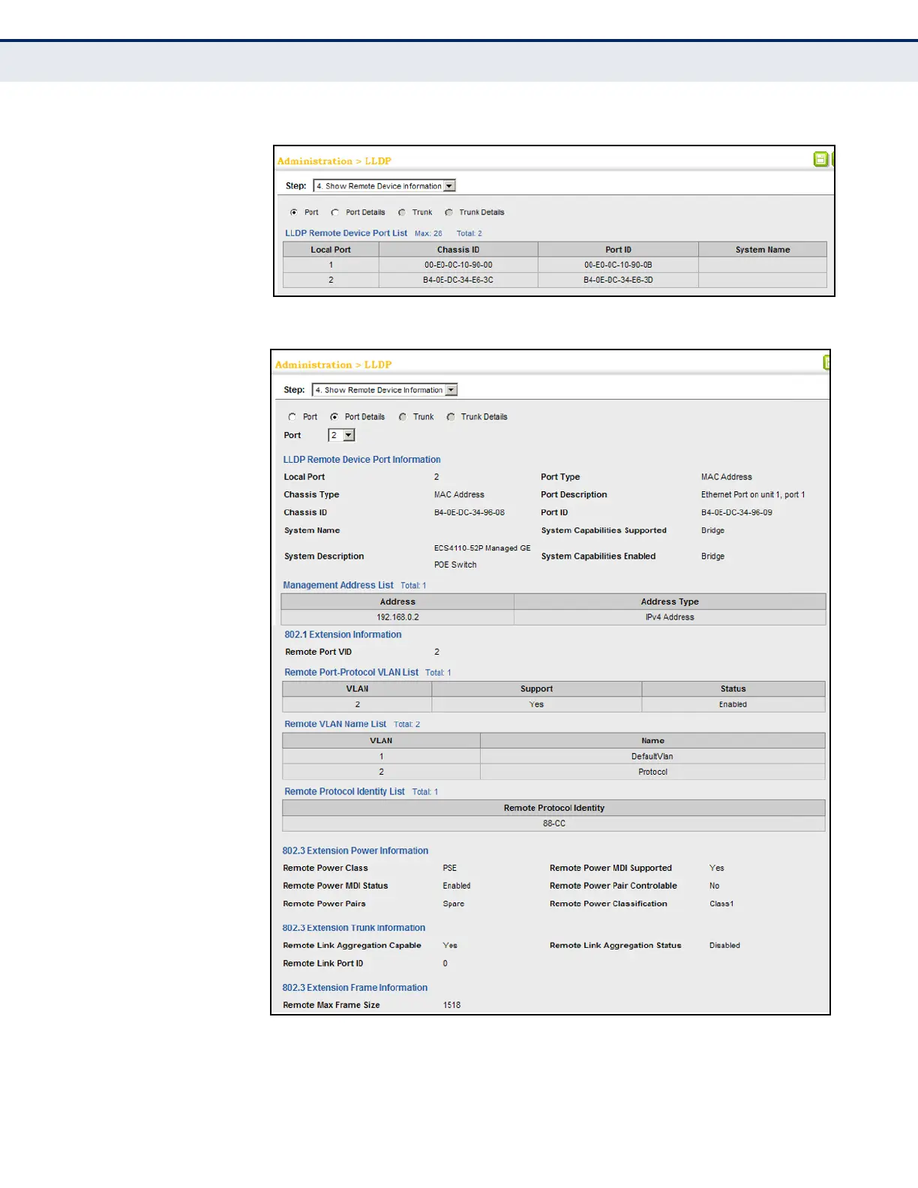Click the System Name column header
918x1188 pixels.
762,250
